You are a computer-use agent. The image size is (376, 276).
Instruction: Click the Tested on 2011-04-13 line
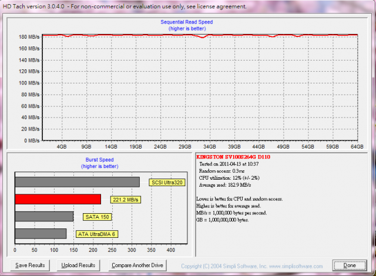[x=229, y=164]
